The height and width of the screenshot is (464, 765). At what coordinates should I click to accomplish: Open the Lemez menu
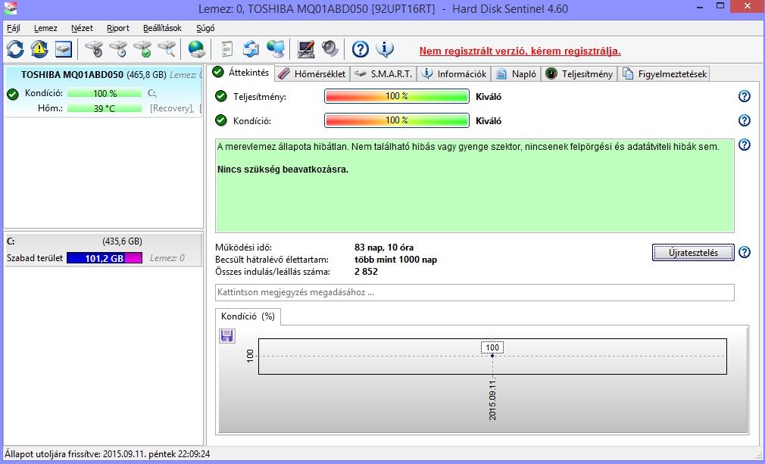tap(46, 28)
